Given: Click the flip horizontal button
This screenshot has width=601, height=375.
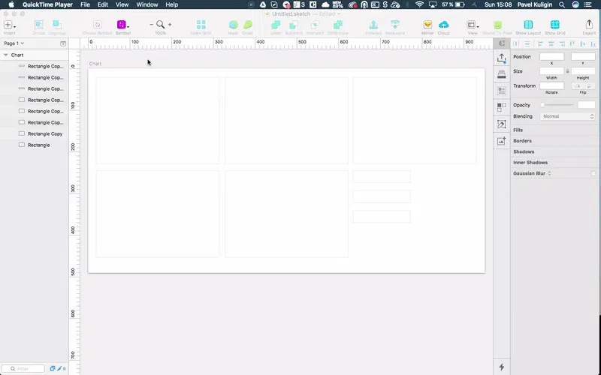Looking at the screenshot, I should click(x=578, y=86).
